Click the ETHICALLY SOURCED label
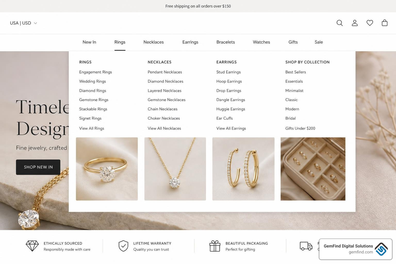396x264 pixels. coord(63,243)
